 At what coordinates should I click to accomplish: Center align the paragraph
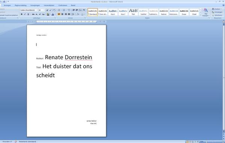tap(62, 14)
